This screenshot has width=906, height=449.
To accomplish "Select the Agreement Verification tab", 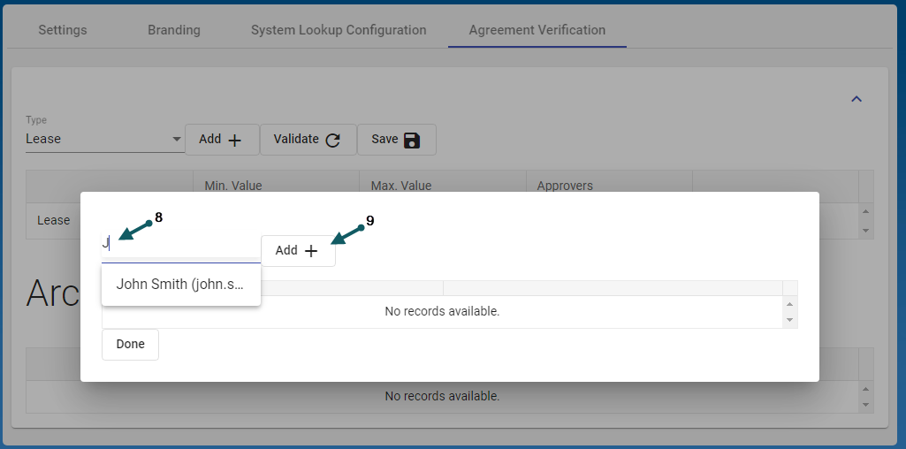I will [537, 30].
